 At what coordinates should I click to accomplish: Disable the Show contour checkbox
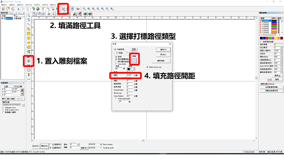point(101,144)
